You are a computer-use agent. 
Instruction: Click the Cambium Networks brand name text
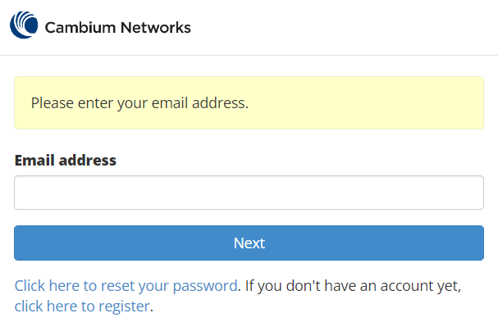pyautogui.click(x=117, y=28)
